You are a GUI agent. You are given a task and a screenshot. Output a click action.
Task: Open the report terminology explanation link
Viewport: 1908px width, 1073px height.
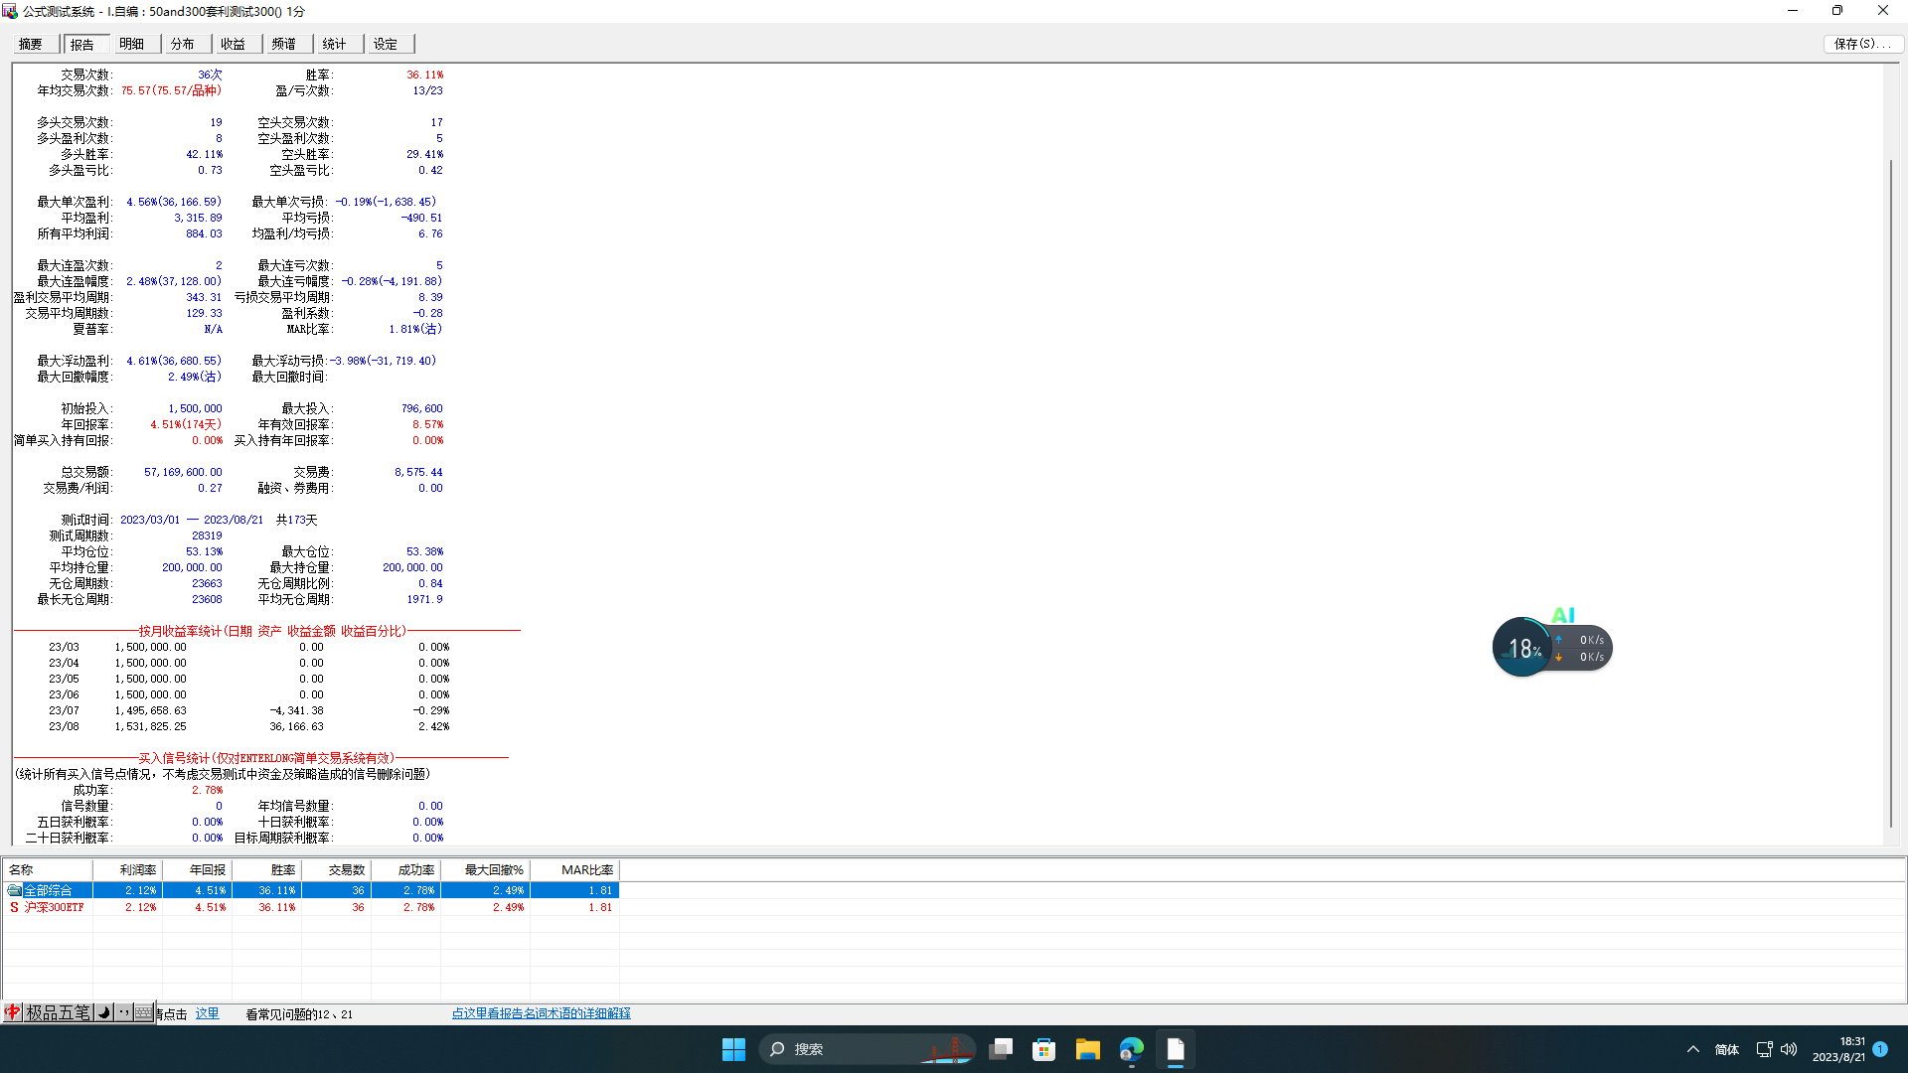[x=541, y=1013]
